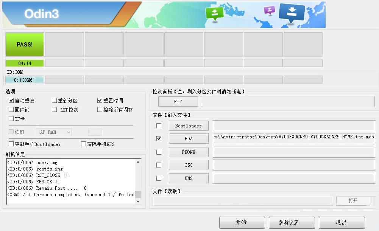Check the 读取 option
Viewport: 379px width, 231px height.
point(11,132)
